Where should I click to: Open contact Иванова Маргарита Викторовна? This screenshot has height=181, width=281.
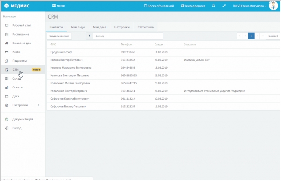[71, 68]
